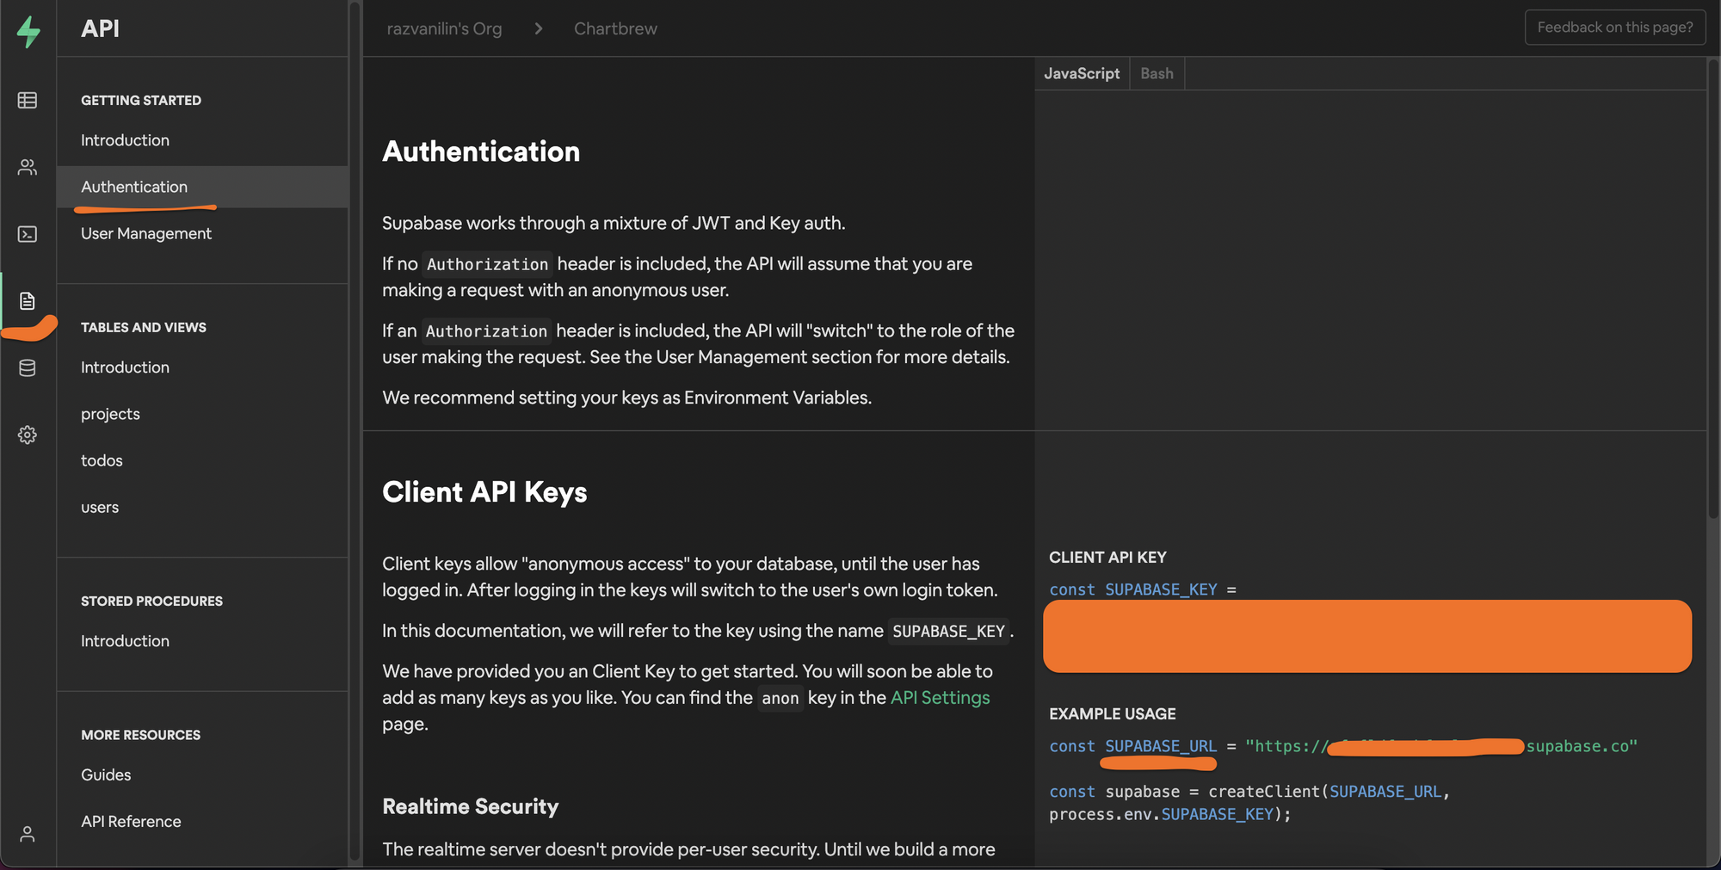Open the projects table docs
The image size is (1721, 870).
(x=110, y=414)
